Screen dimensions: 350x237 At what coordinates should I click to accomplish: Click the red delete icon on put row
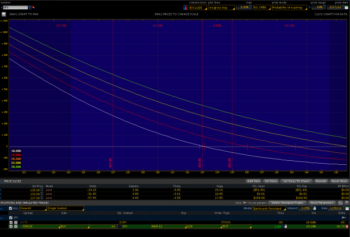coord(347,226)
